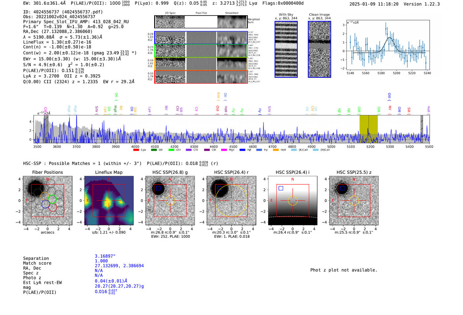The width and height of the screenshot is (463, 315).
Task: Open the HSC SSP(25.5) z image
Action: (x=354, y=201)
